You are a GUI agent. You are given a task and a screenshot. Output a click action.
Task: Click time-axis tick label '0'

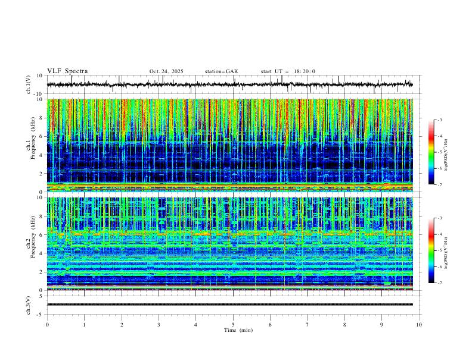click(47, 325)
